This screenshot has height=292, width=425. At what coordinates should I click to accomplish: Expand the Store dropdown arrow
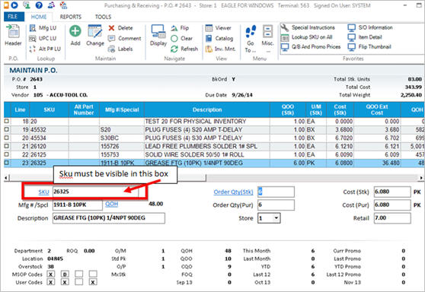(x=276, y=217)
